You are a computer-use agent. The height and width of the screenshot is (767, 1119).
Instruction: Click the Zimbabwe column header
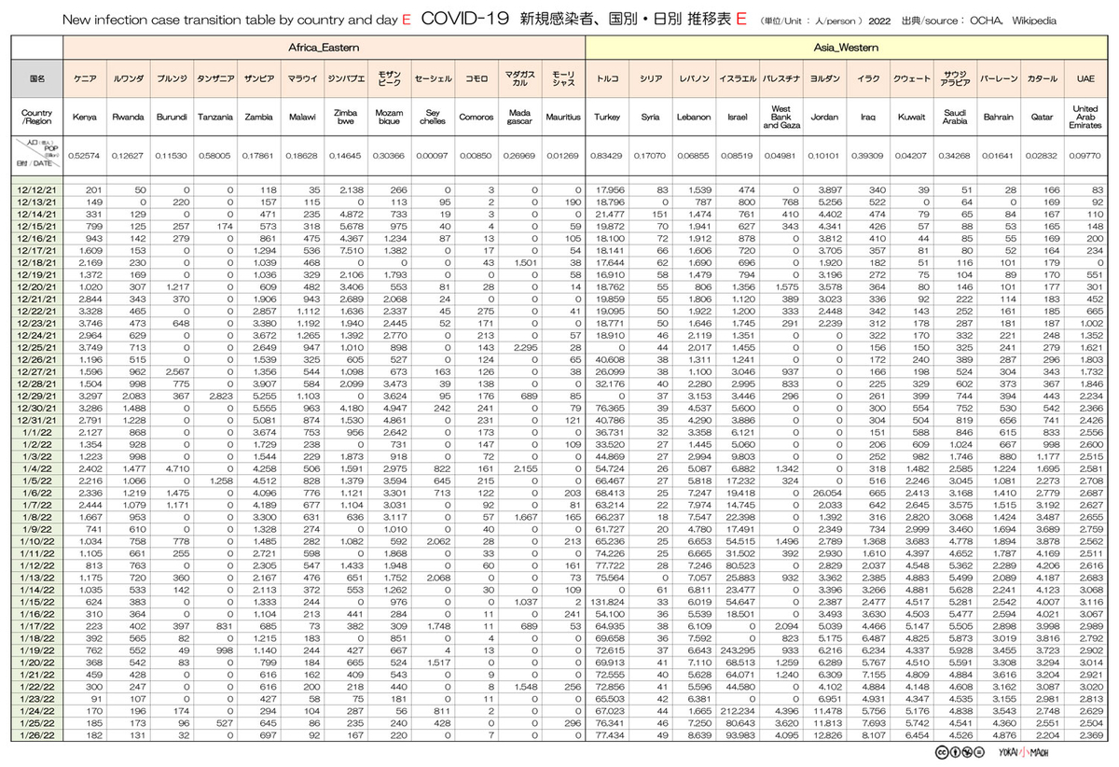pos(345,118)
